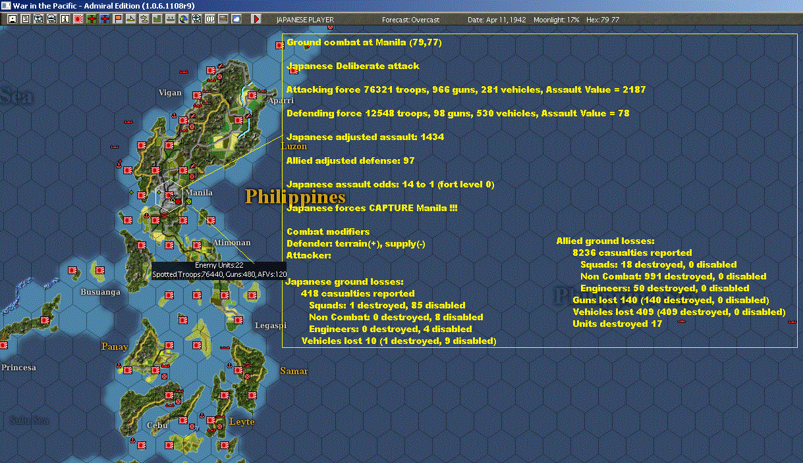803x463 pixels.
Task: Click the 'Defending force 12548 troops' line
Action: pyautogui.click(x=458, y=113)
